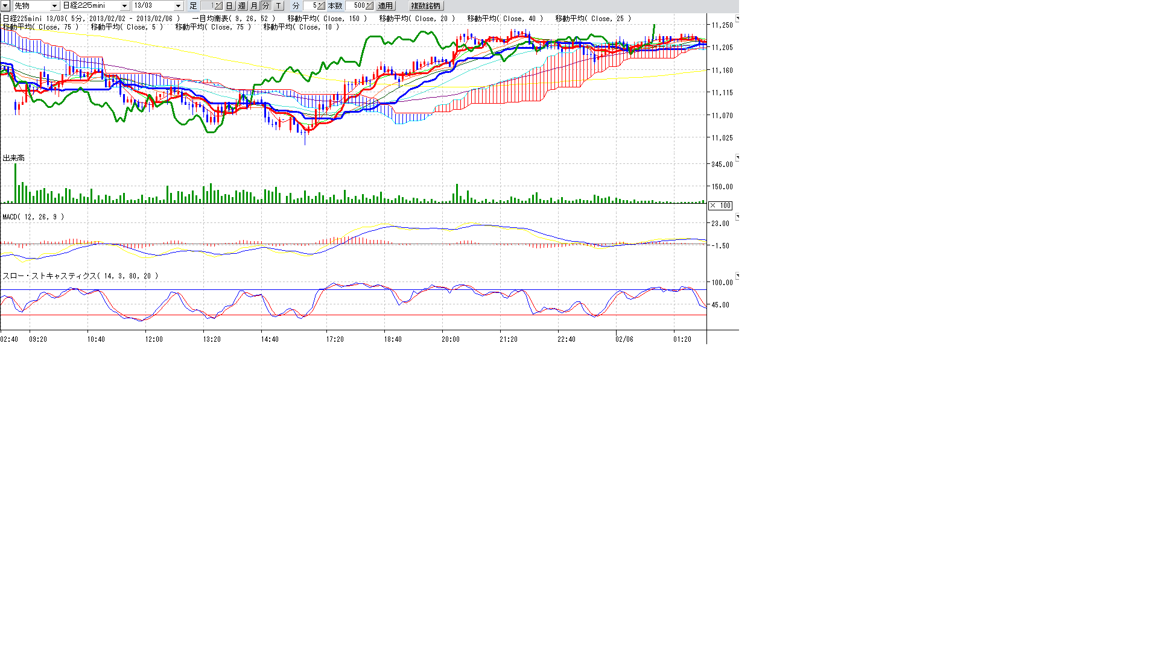Toggle the minute (分) candle interval button
The height and width of the screenshot is (651, 1168).
point(265,5)
